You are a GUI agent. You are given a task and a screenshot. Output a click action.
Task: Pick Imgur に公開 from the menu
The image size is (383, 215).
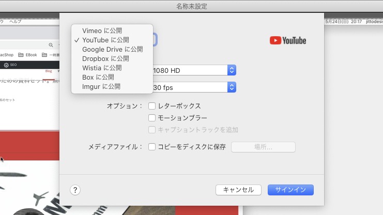pos(112,86)
